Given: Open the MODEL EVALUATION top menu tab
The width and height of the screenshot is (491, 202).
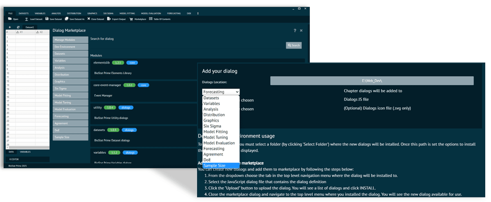Looking at the screenshot, I should click(151, 13).
